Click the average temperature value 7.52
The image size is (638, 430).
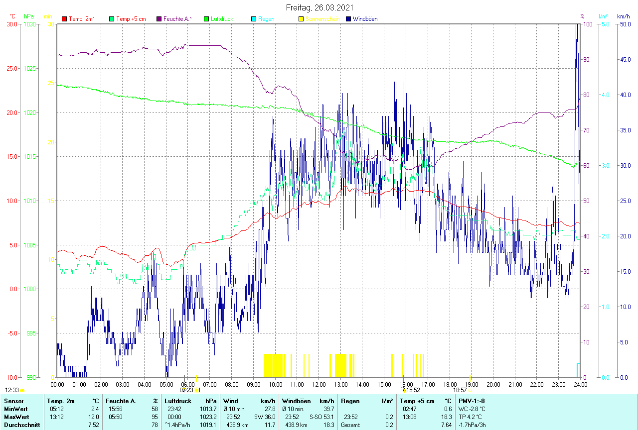94,425
